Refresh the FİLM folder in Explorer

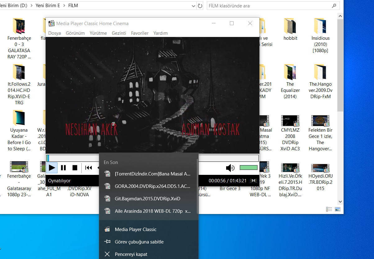[x=200, y=6]
